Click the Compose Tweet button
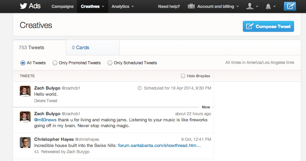 268,26
